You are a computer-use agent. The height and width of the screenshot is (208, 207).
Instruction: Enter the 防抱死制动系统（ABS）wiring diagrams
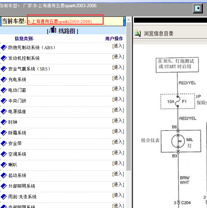(118, 46)
